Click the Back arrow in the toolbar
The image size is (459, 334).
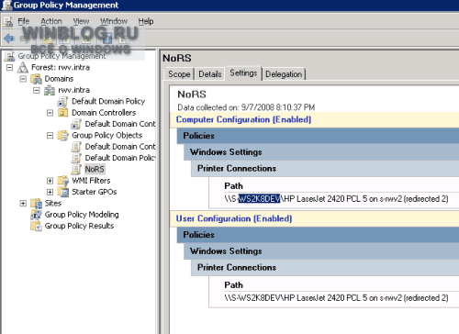click(x=9, y=39)
